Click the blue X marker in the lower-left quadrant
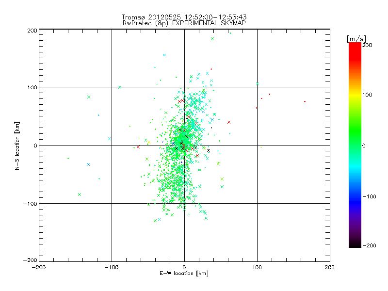Image resolution: width=388 pixels, height=291 pixels. click(x=88, y=164)
